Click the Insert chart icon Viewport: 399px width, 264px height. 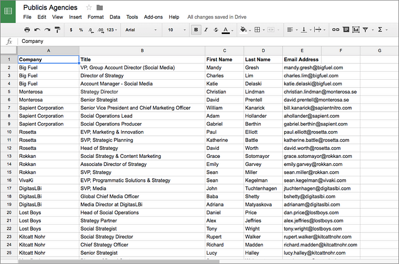coord(356,30)
